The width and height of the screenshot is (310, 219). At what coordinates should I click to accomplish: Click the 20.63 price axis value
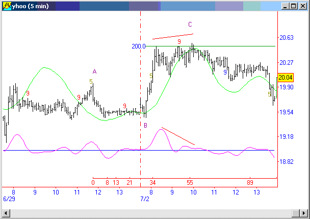tap(287, 38)
